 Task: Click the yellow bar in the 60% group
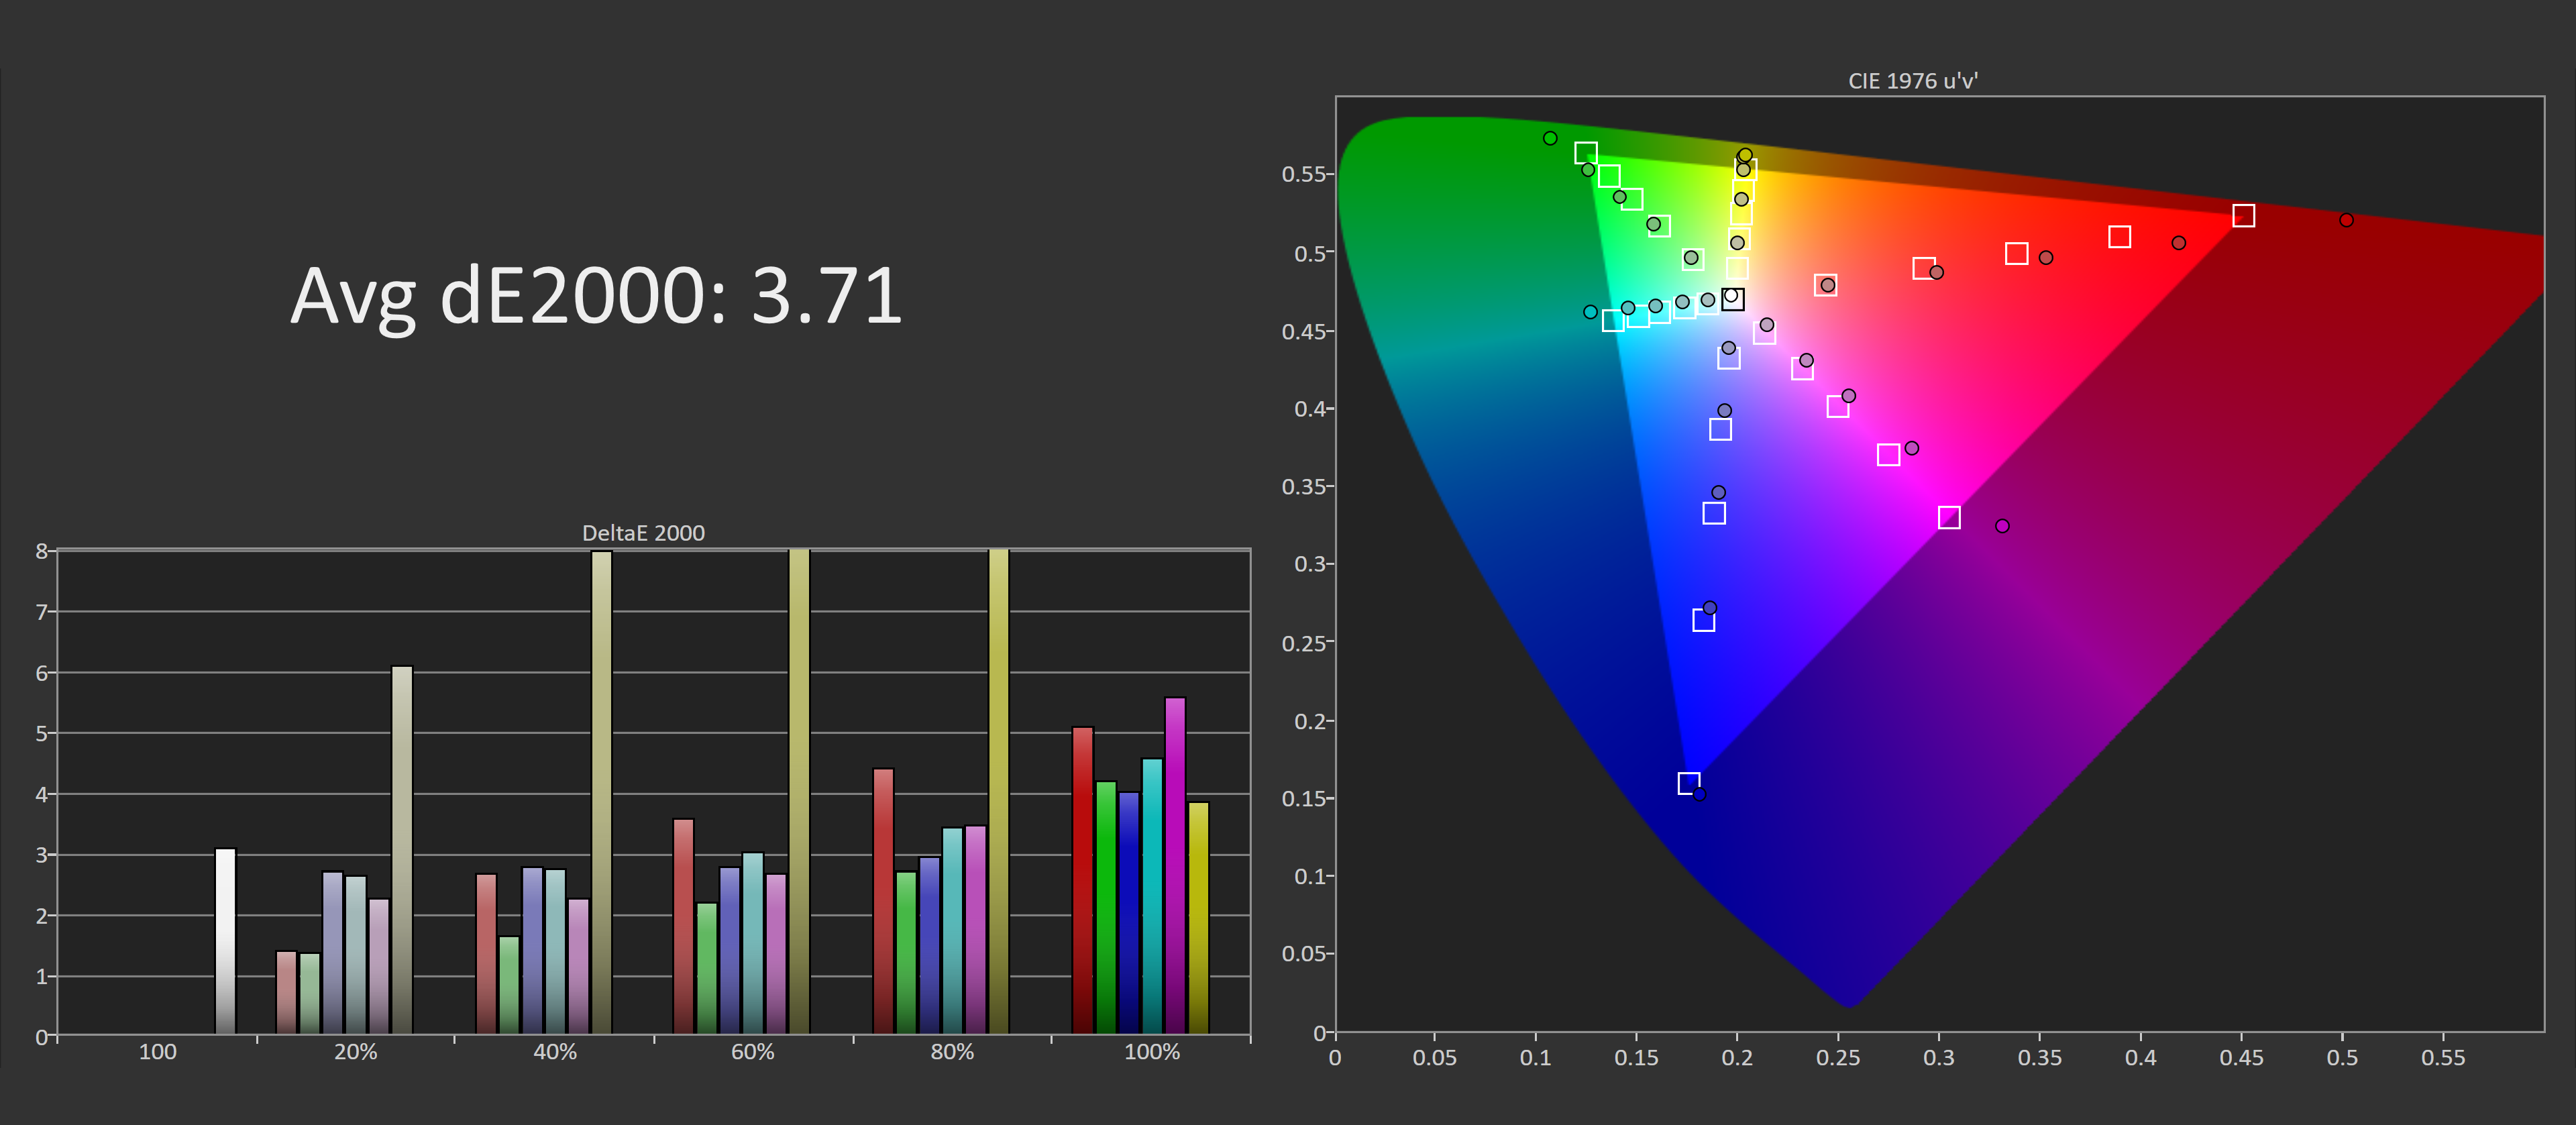[x=799, y=790]
